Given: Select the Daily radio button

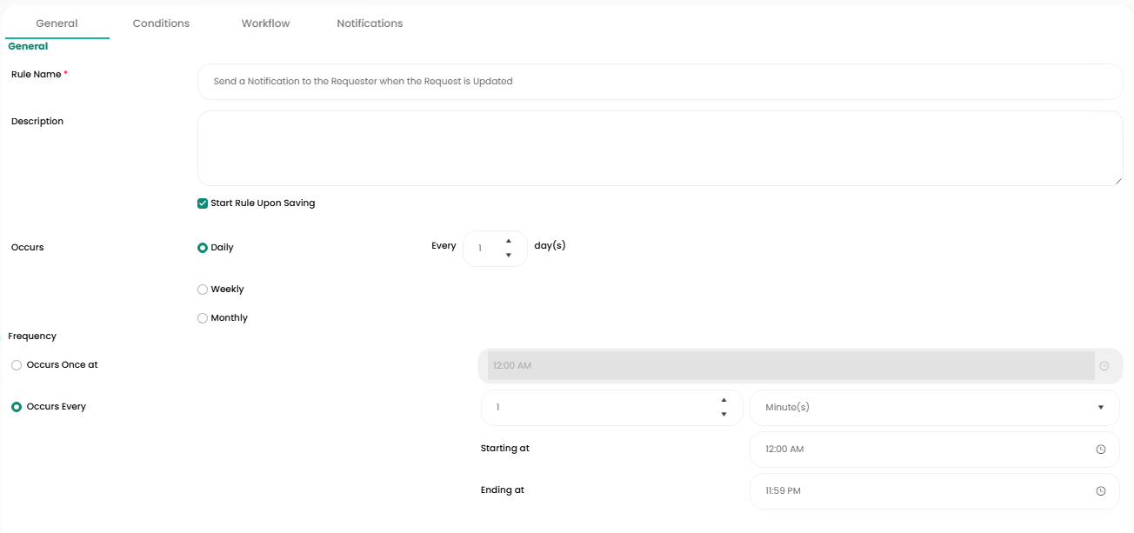Looking at the screenshot, I should [203, 248].
